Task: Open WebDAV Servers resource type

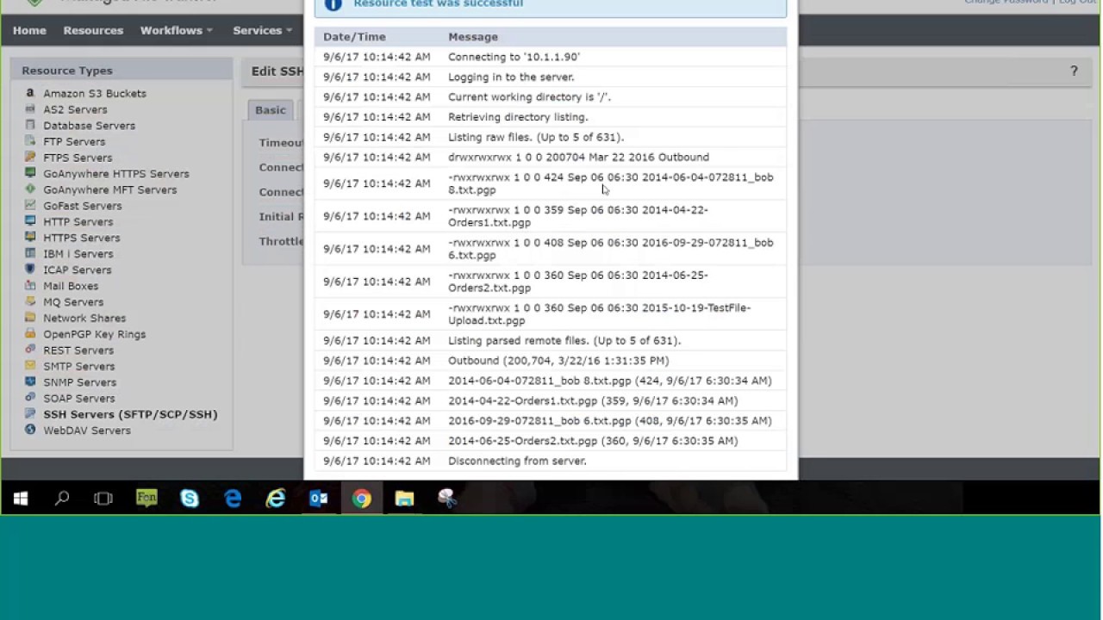Action: (87, 431)
